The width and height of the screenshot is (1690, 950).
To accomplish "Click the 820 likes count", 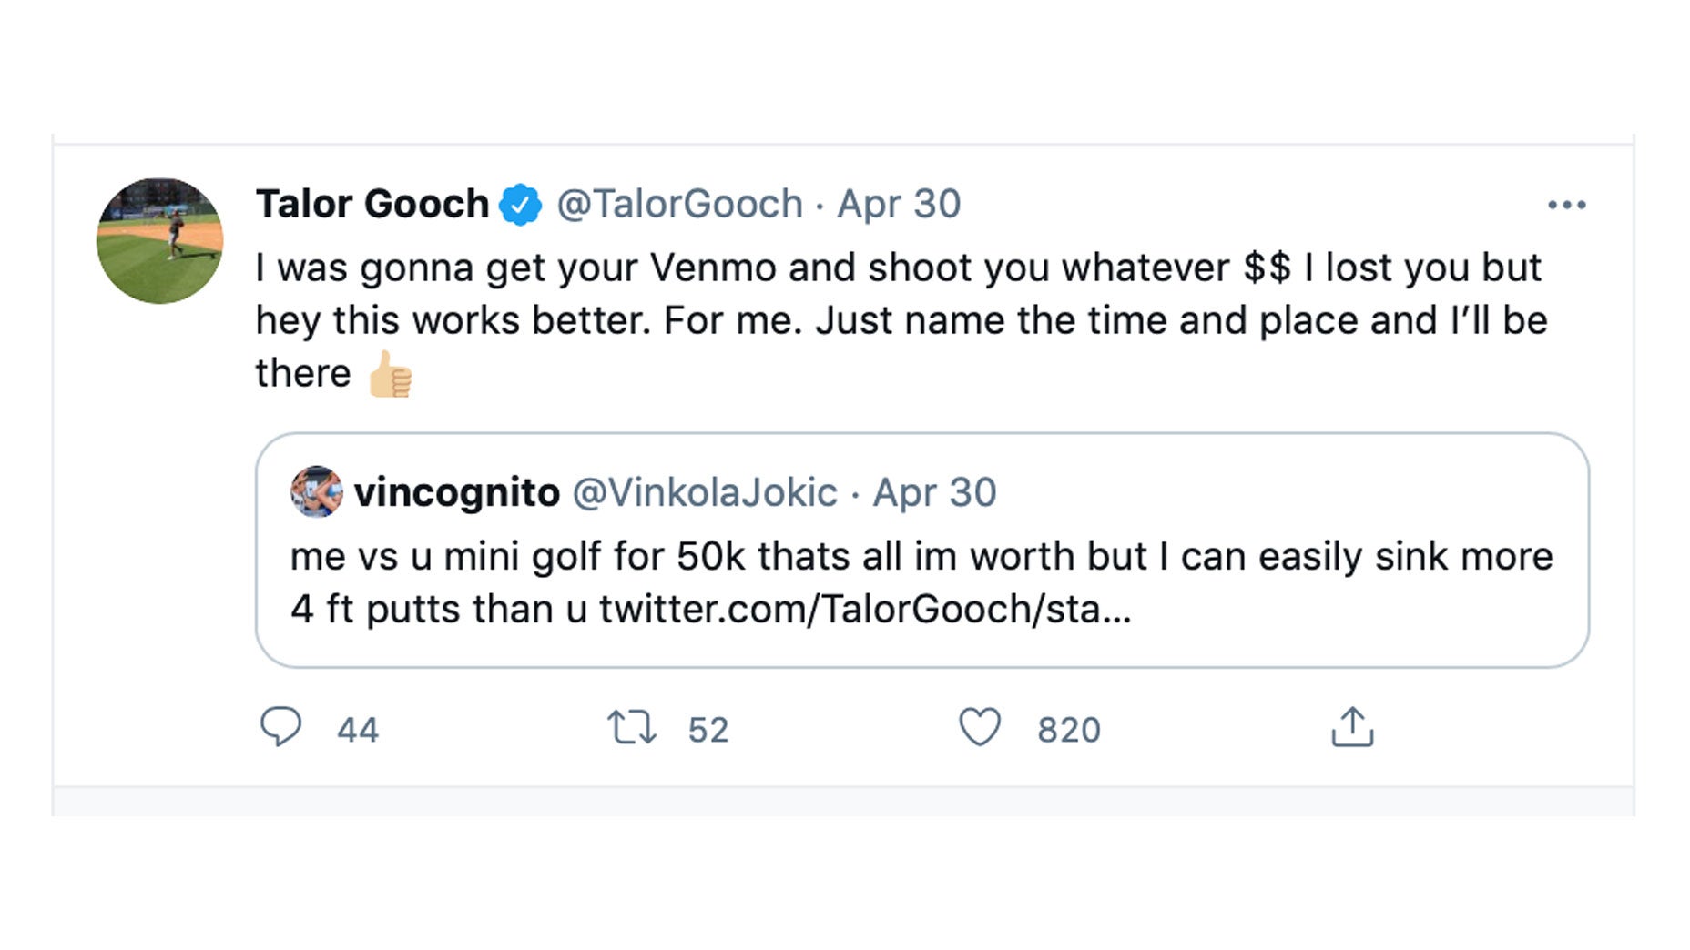I will (x=1069, y=730).
